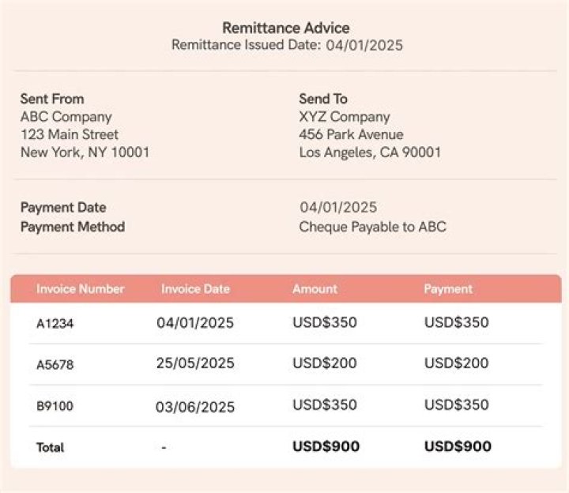
Task: Select the ABC Company sender name
Action: pyautogui.click(x=66, y=117)
